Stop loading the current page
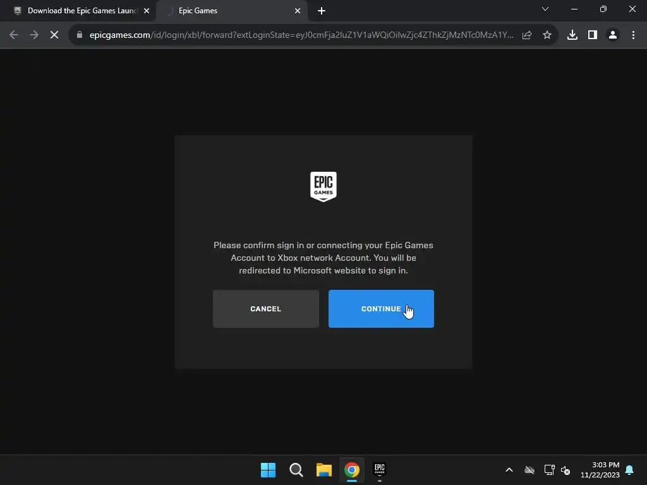Viewport: 647px width, 485px height. [x=54, y=35]
